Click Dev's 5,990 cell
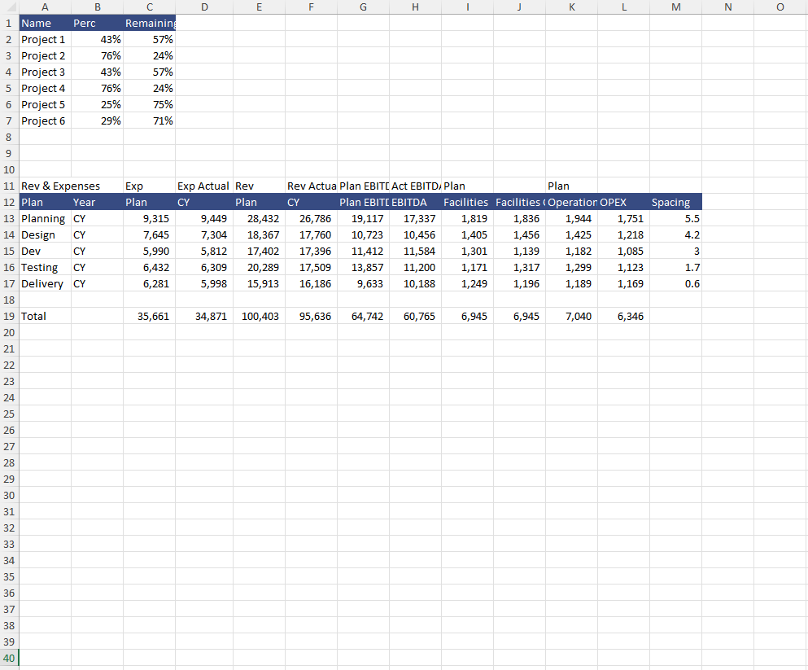Screen dimensions: 808x670 [150, 251]
